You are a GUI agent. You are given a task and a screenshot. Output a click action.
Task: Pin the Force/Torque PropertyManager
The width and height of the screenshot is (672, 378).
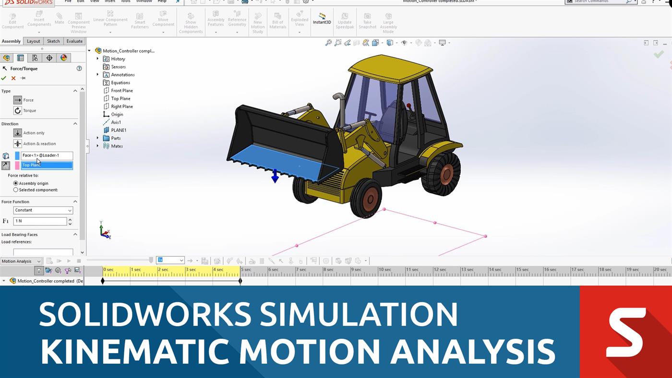(22, 78)
